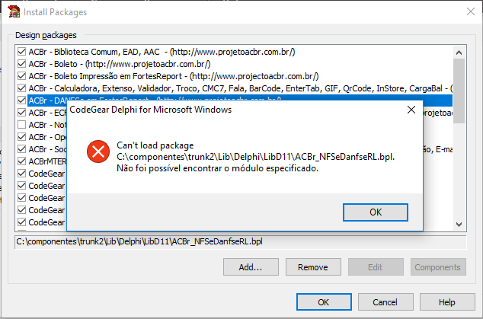Click the Add... button
Viewport: 483px width, 319px height.
[251, 267]
